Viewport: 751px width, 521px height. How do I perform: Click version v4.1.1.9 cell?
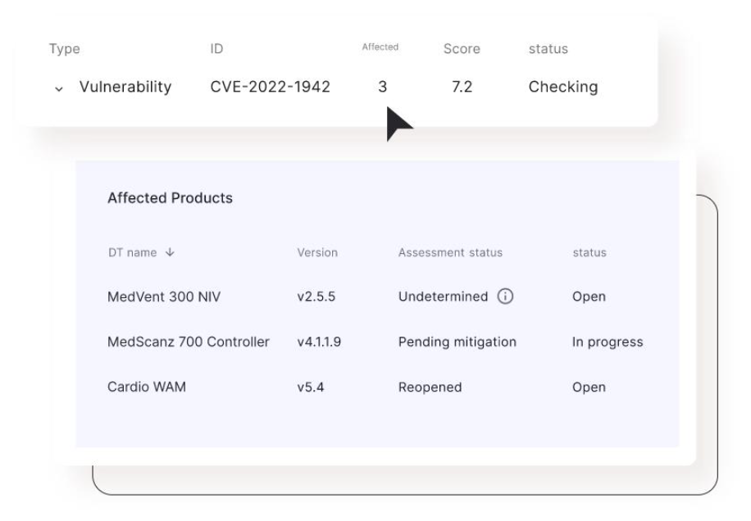[319, 342]
